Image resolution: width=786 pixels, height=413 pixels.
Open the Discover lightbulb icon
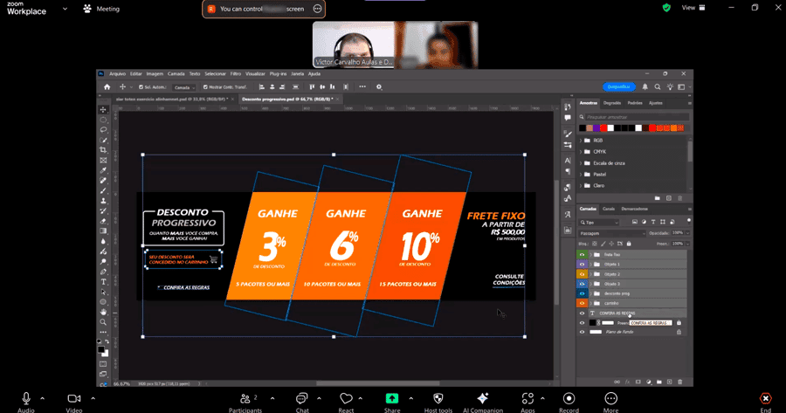670,86
